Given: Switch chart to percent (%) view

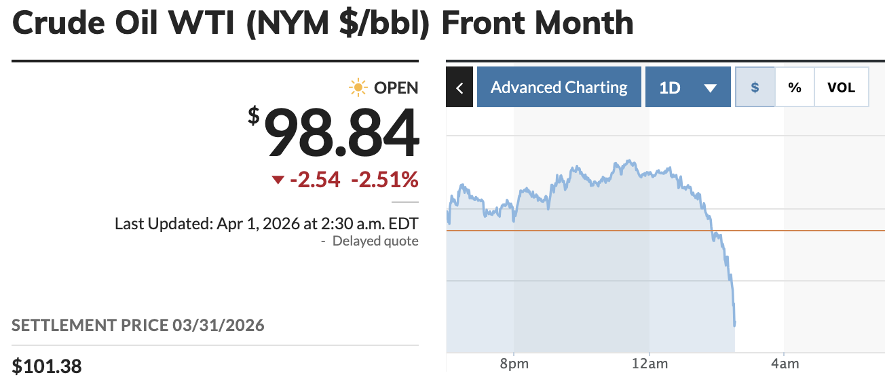Looking at the screenshot, I should [794, 88].
